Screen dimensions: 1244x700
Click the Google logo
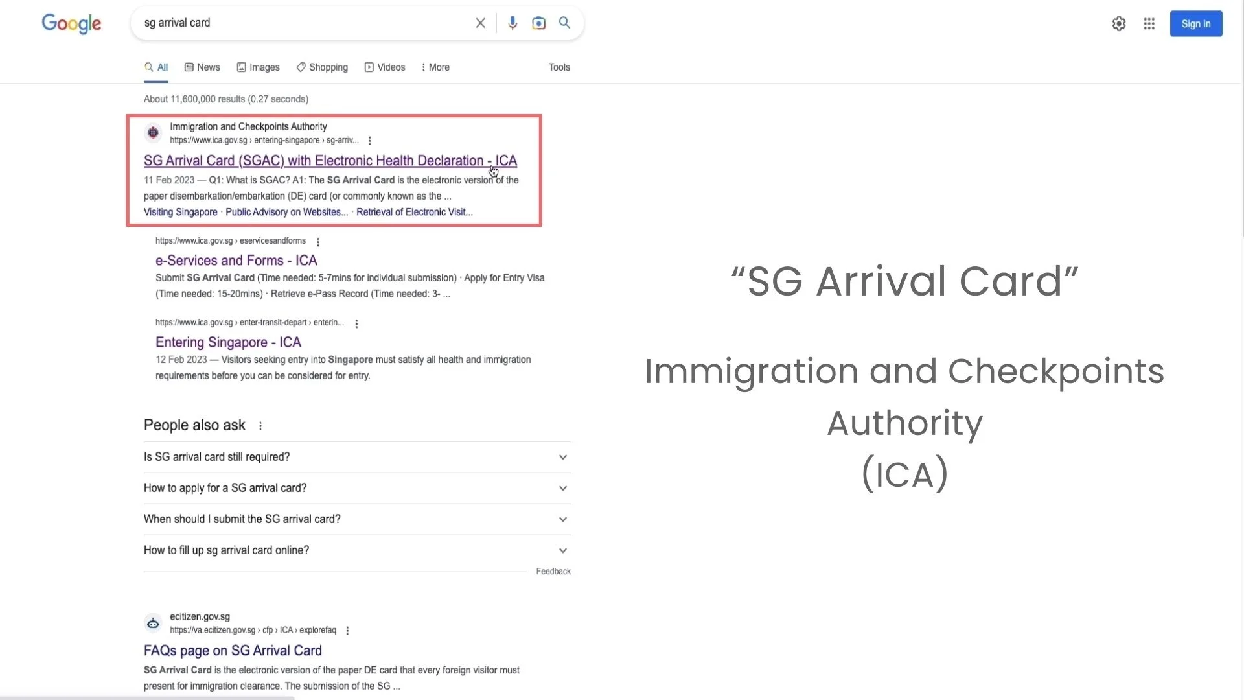pyautogui.click(x=71, y=24)
